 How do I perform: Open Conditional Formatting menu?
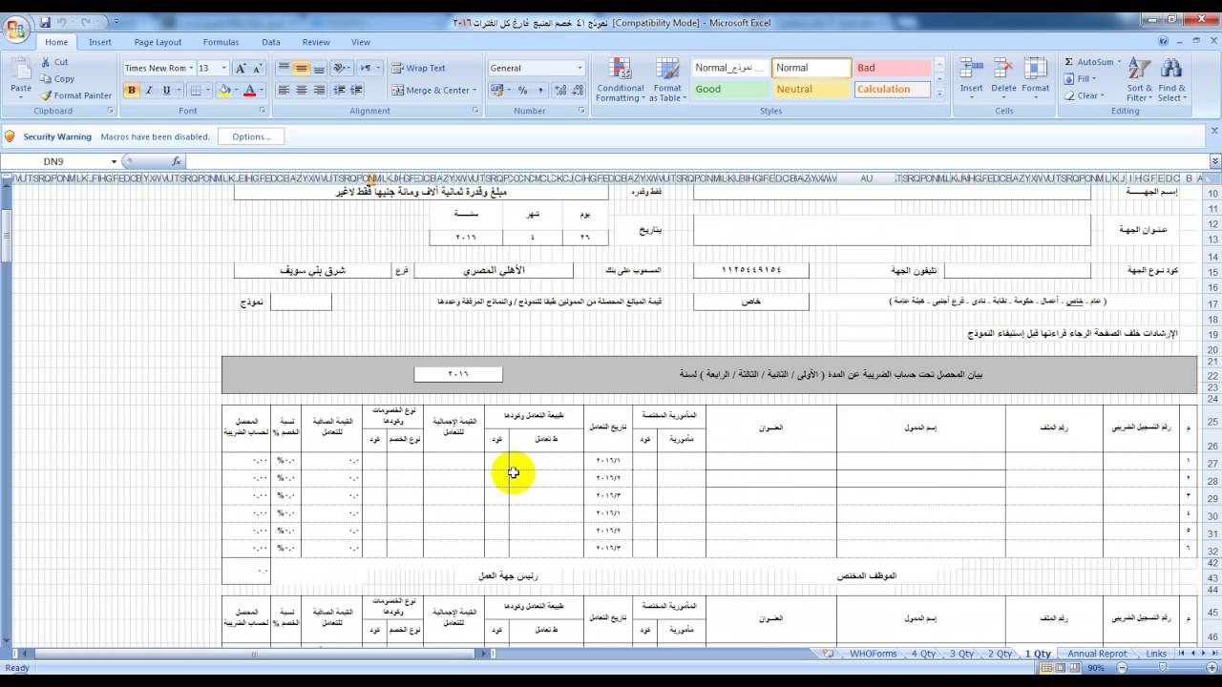click(621, 80)
